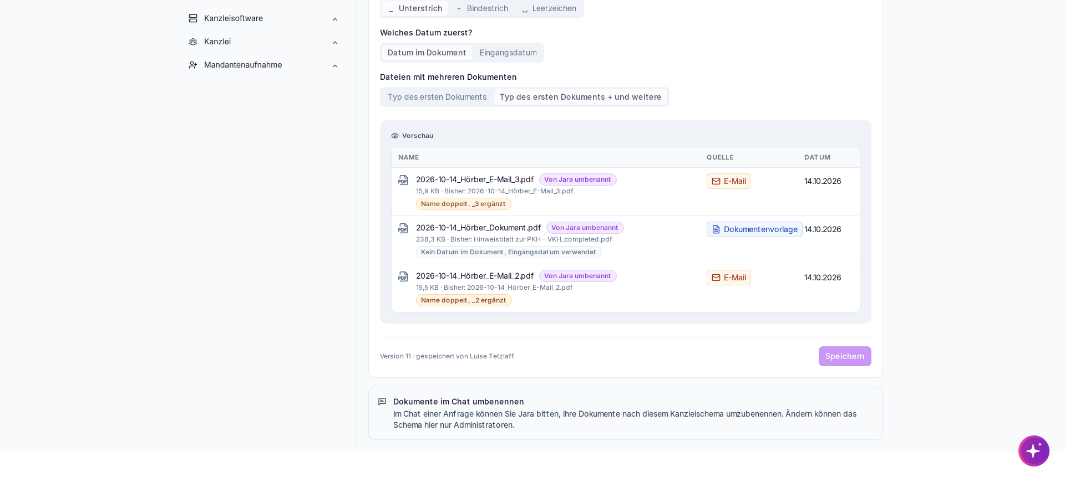Image resolution: width=1065 pixels, height=482 pixels.
Task: Click 'Name doppelt, _3 ergänzt' tag
Action: coord(463,204)
